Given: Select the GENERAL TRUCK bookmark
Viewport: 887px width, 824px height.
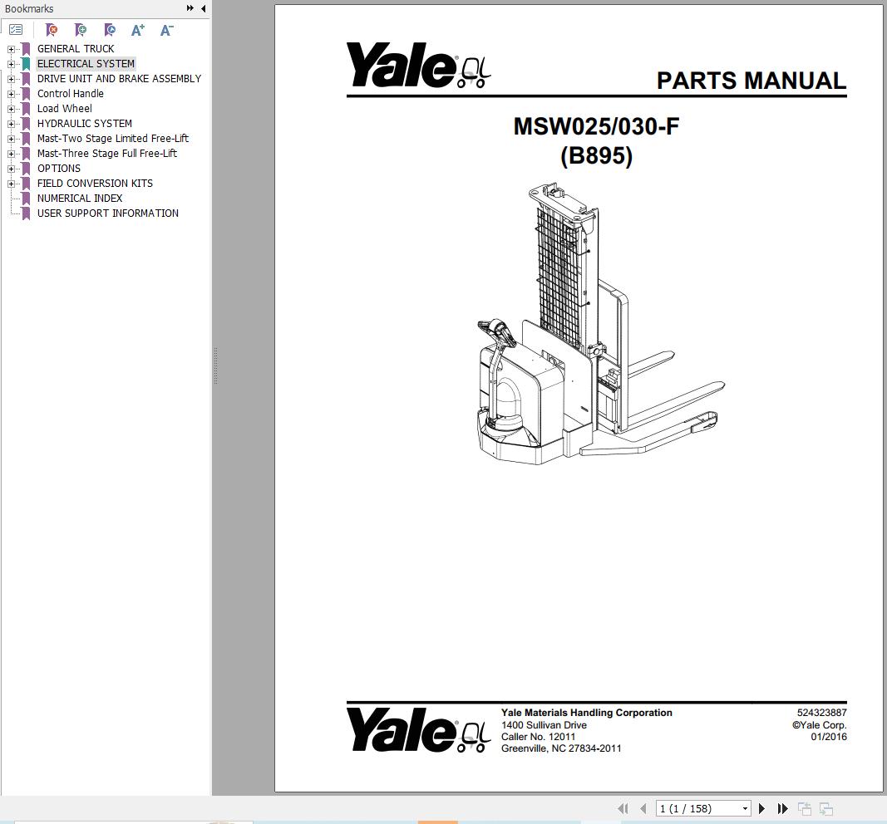Looking at the screenshot, I should [x=76, y=48].
